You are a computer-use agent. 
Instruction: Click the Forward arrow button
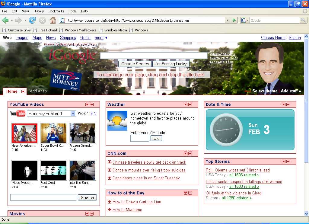tap(18, 20)
